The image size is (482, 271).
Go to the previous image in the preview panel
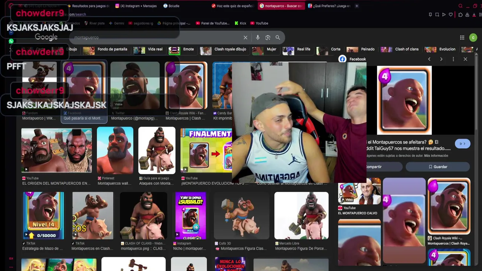pos(429,59)
